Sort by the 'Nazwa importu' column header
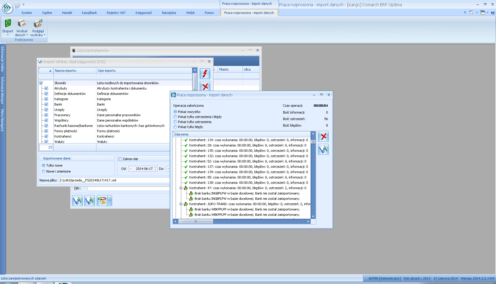Image resolution: width=496 pixels, height=284 pixels. pos(75,71)
